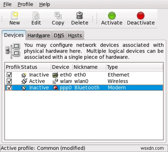Click the ppp0 modem device icon
Image resolution: width=168 pixels, height=152 pixels.
coord(56,88)
